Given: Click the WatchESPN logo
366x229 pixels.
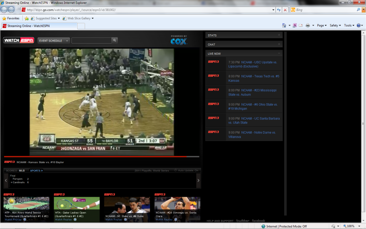Looking at the screenshot, I should 19,40.
